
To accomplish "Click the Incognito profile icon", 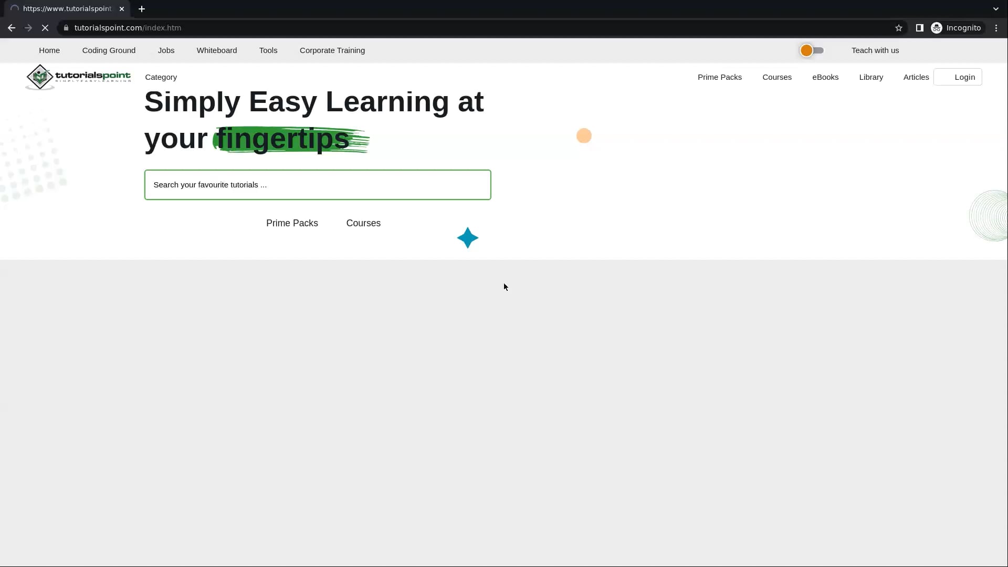I will [x=937, y=28].
